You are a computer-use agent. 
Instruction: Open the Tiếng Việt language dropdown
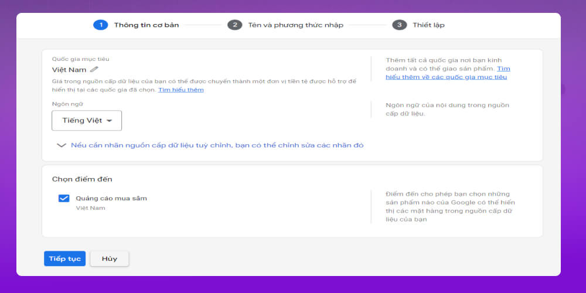click(87, 121)
